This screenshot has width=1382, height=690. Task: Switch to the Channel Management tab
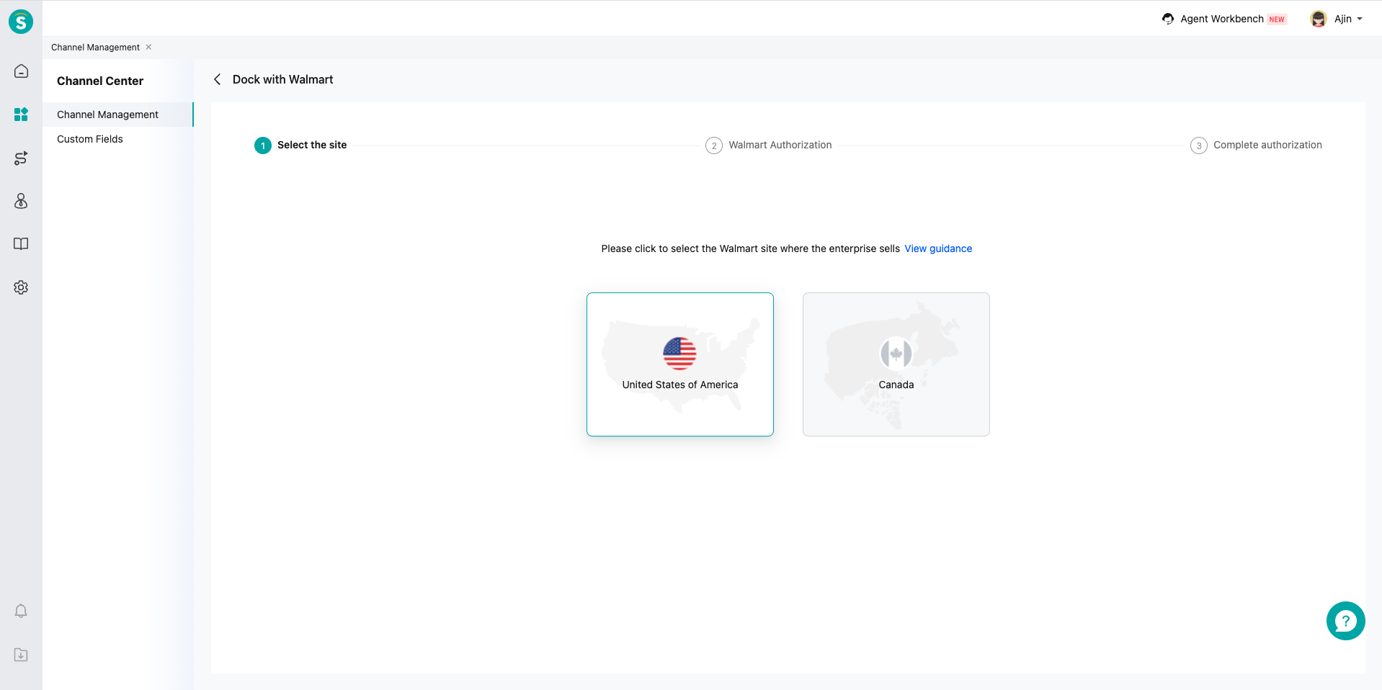(x=95, y=48)
